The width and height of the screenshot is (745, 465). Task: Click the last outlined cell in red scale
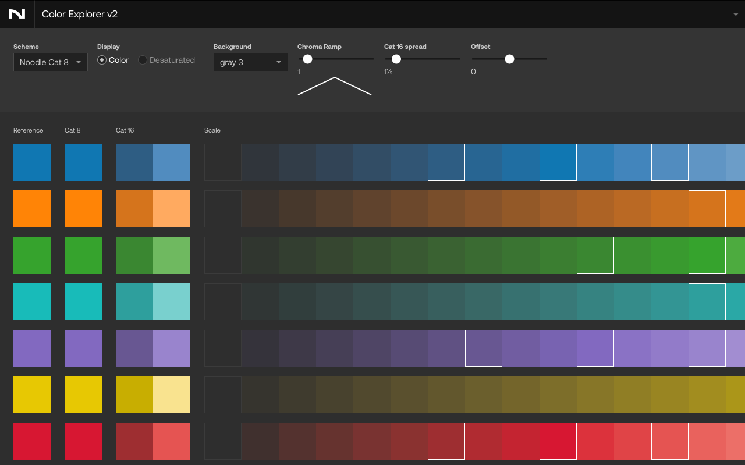[670, 441]
